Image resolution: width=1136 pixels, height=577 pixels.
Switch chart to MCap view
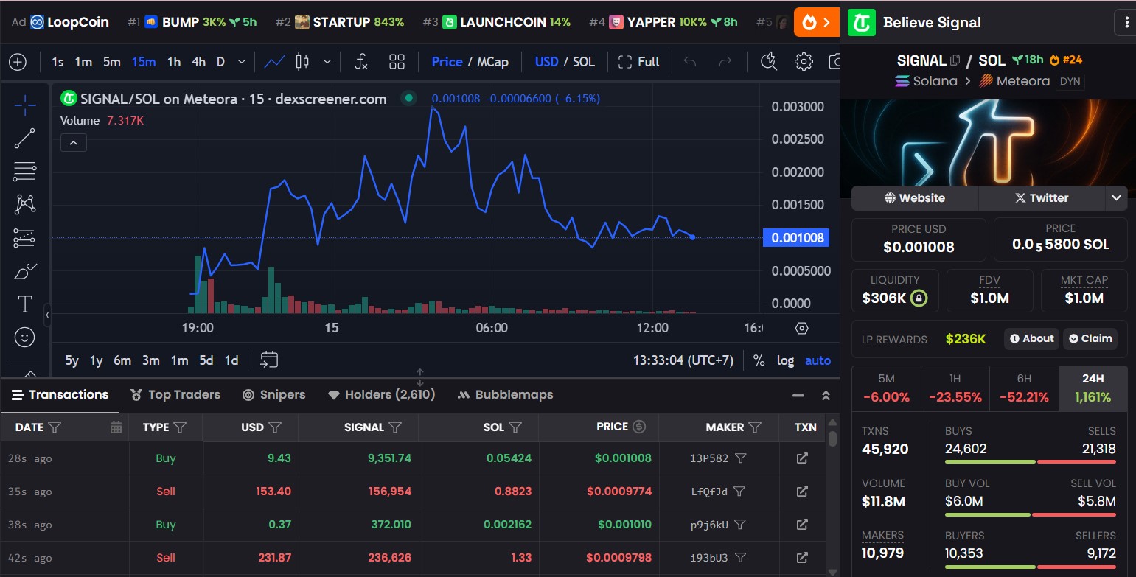[492, 62]
